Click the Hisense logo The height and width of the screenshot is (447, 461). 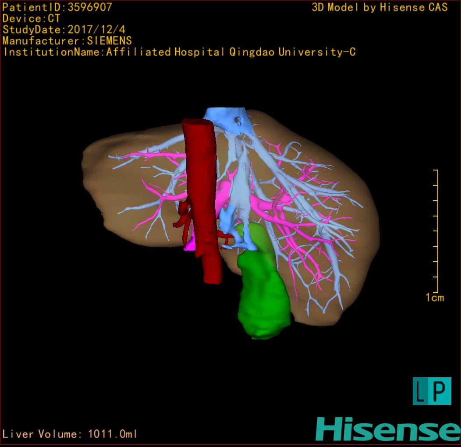[388, 429]
